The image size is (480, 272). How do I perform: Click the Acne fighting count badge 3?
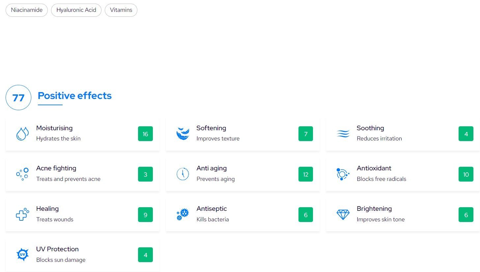[x=145, y=174]
